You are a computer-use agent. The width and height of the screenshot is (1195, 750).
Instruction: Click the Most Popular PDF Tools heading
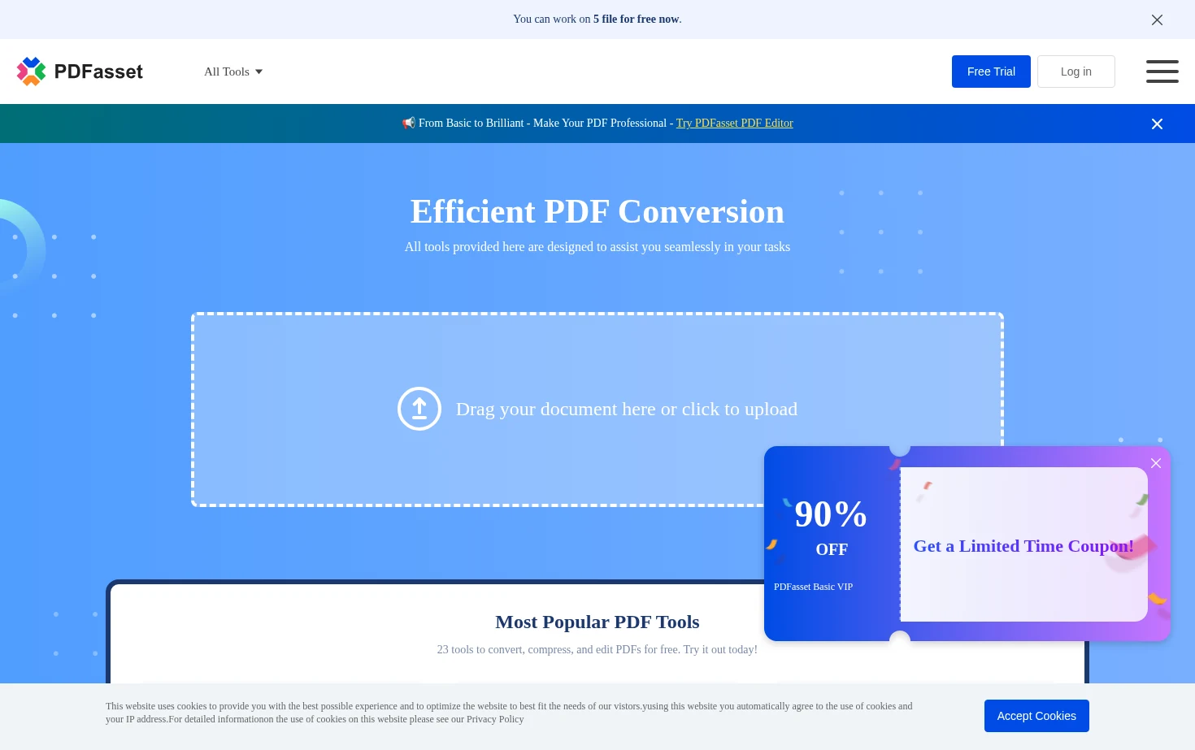click(597, 622)
